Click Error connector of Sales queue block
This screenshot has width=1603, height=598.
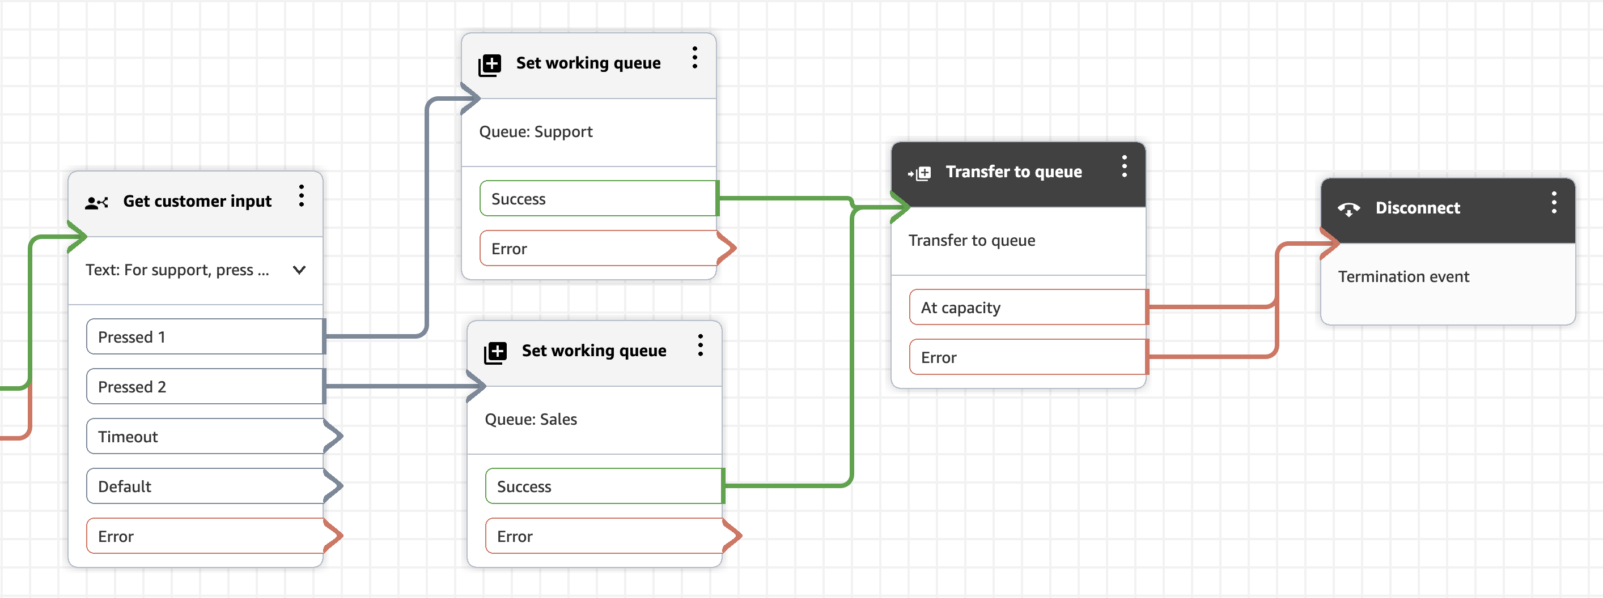point(732,536)
